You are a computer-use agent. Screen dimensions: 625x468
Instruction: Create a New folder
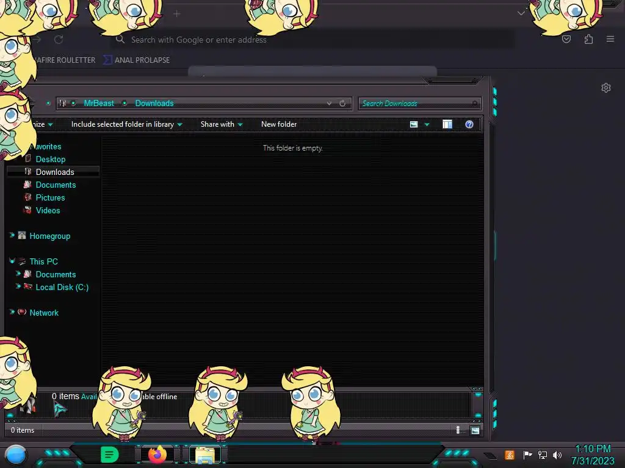(279, 124)
